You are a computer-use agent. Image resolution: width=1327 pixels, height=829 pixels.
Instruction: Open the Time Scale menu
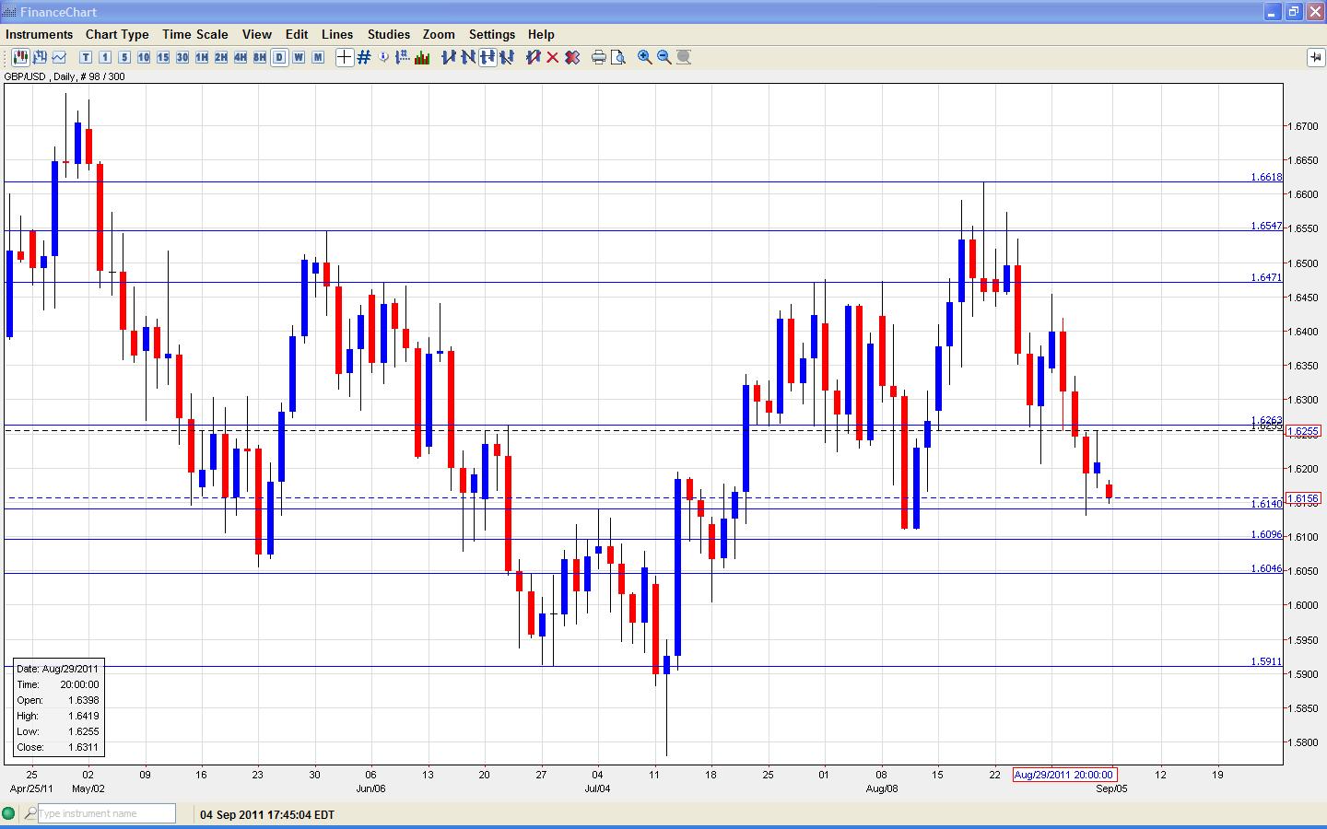(x=195, y=34)
